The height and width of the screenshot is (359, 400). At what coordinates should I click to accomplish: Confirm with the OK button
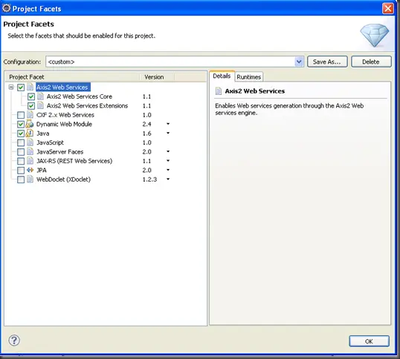(369, 341)
